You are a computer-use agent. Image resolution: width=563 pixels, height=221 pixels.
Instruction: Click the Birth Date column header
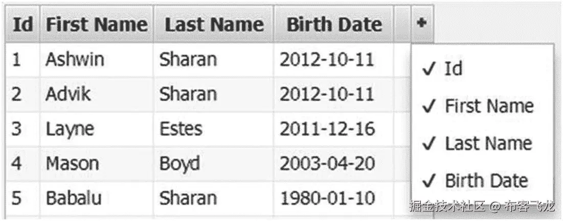(333, 24)
